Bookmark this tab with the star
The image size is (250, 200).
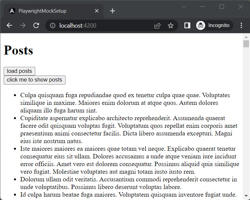(171, 26)
